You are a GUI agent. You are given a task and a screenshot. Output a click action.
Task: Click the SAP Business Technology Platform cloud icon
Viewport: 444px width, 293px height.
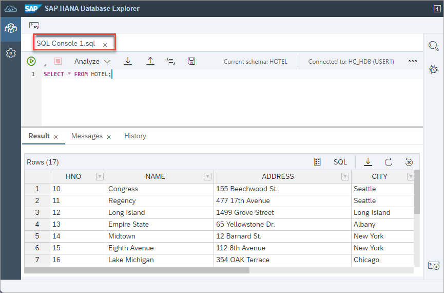tap(11, 9)
